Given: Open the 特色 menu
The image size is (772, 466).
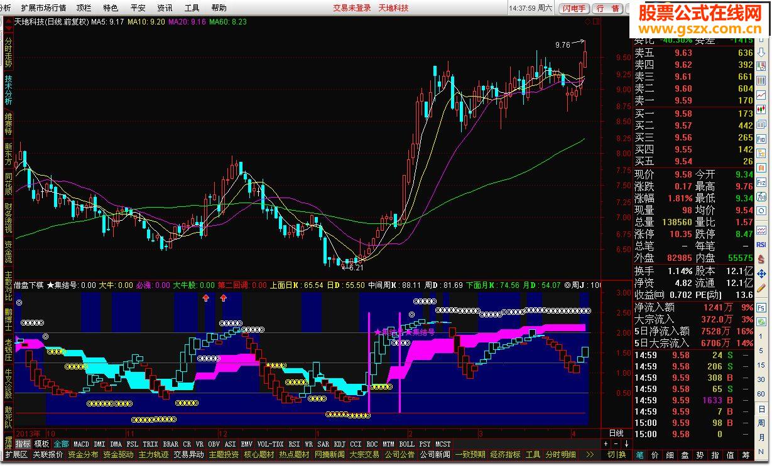Looking at the screenshot, I should 111,8.
